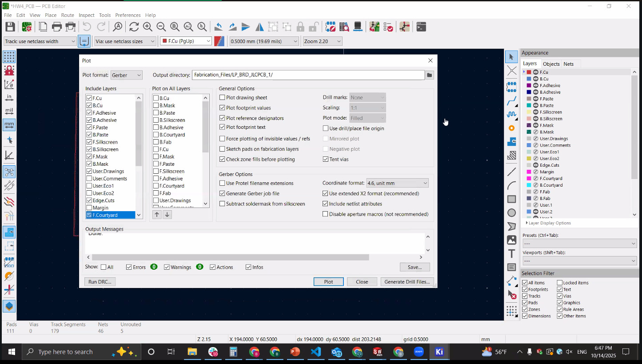Screen dimensions: 642x364
Task: Choose the Draw Rectangle tool
Action: pyautogui.click(x=511, y=199)
